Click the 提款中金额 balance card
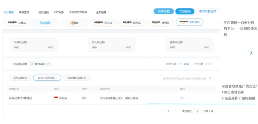 tap(190, 45)
